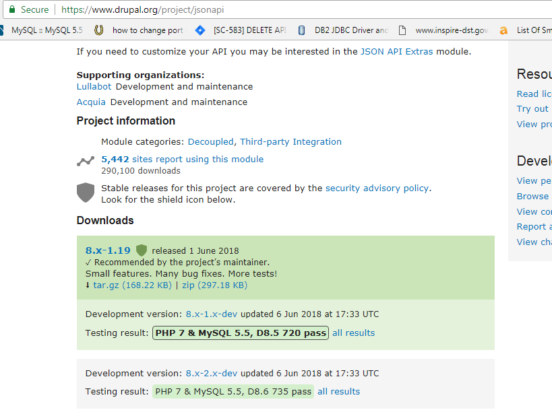Open the Browse sidebar link
The height and width of the screenshot is (414, 552).
tap(532, 197)
